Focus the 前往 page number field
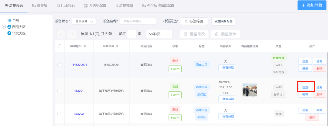The height and width of the screenshot is (126, 328). click(x=132, y=34)
